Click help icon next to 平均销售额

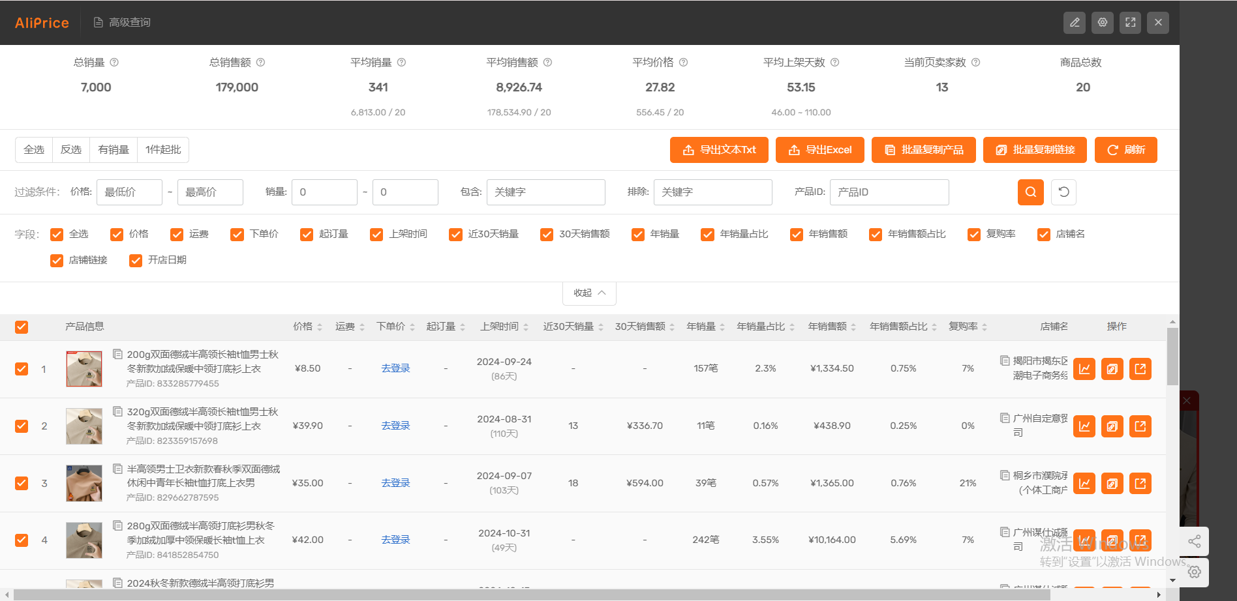tap(547, 63)
